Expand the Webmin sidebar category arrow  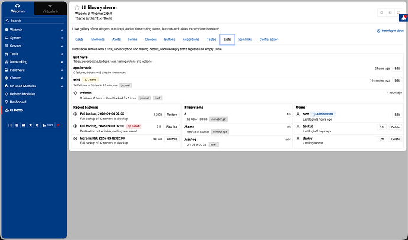tap(62, 30)
